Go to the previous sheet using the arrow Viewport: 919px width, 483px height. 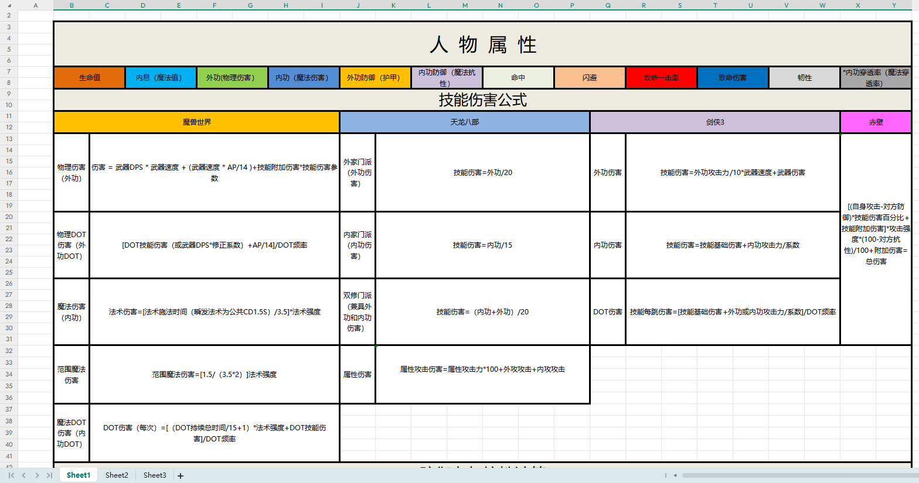[x=24, y=475]
